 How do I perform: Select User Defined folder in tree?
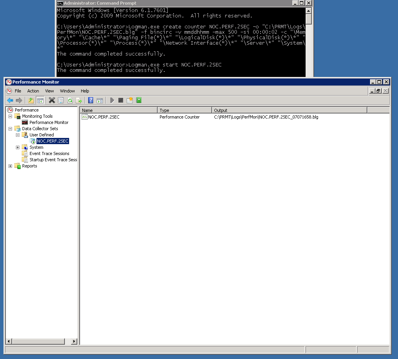click(x=42, y=135)
